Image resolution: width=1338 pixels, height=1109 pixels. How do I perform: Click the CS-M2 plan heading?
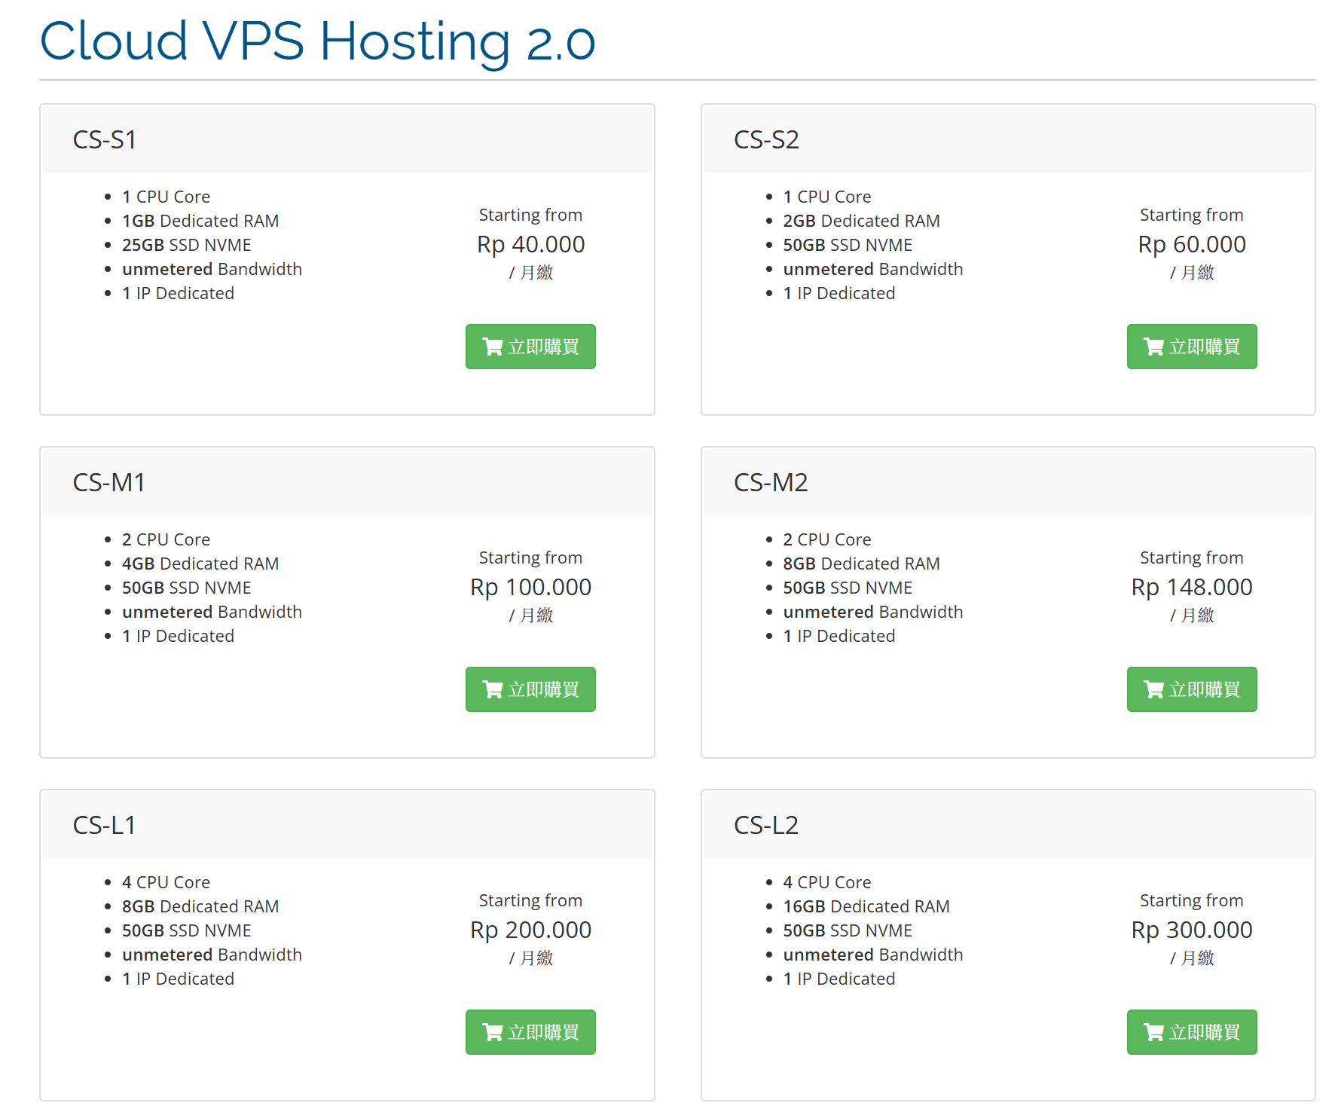771,483
